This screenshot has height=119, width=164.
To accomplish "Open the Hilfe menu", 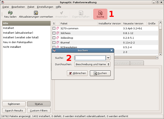I will coord(58,7).
